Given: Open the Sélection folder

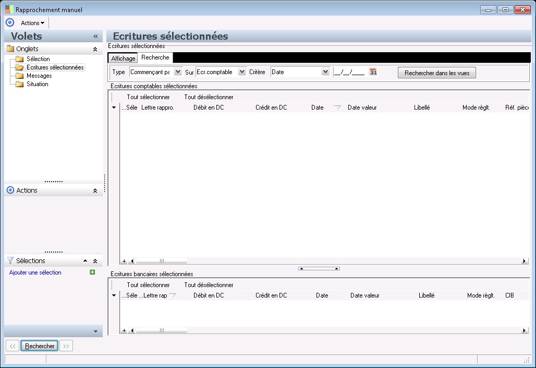Looking at the screenshot, I should [38, 59].
